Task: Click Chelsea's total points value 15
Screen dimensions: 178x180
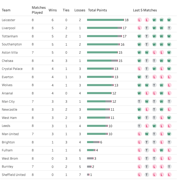Action: pos(120,61)
